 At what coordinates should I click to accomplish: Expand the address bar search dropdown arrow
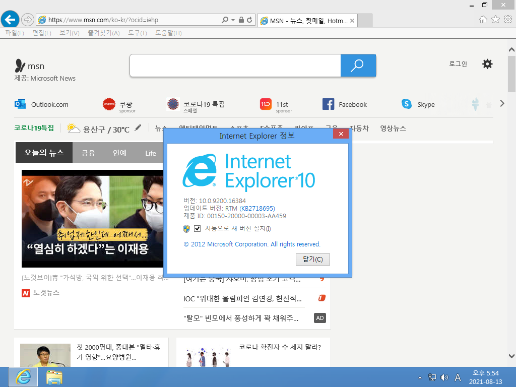click(233, 20)
